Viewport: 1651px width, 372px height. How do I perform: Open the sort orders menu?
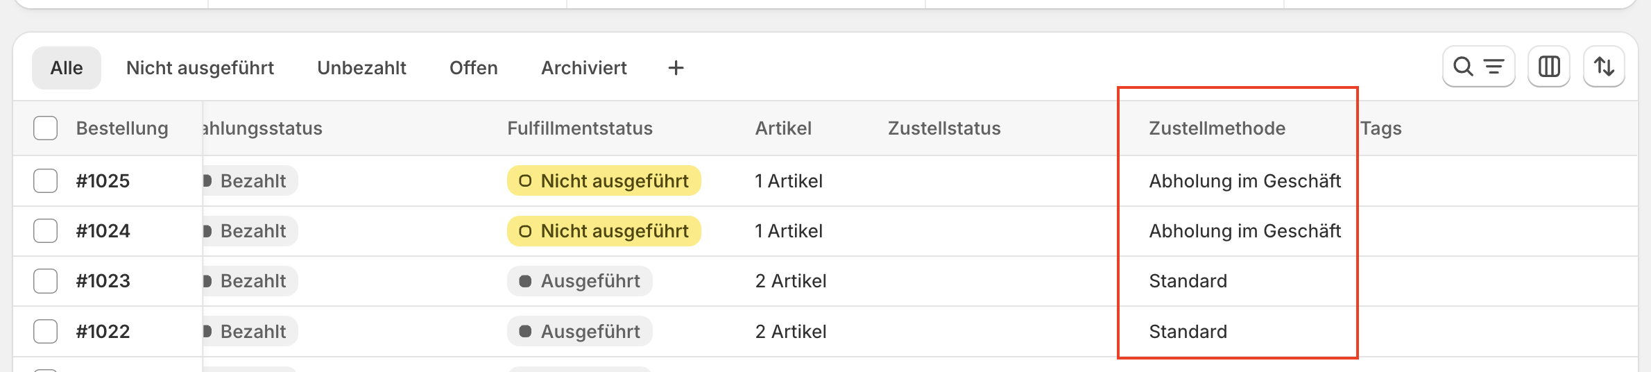click(1604, 67)
